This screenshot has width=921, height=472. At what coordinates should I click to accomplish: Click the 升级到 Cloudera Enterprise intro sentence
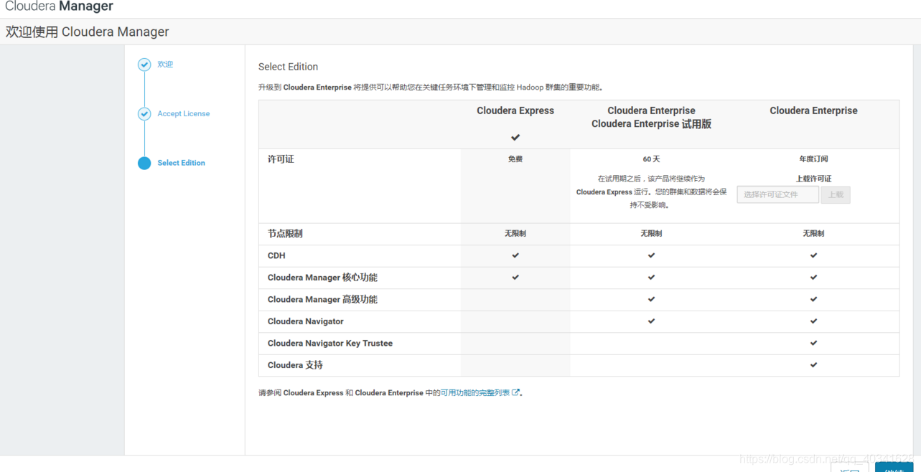pyautogui.click(x=431, y=88)
